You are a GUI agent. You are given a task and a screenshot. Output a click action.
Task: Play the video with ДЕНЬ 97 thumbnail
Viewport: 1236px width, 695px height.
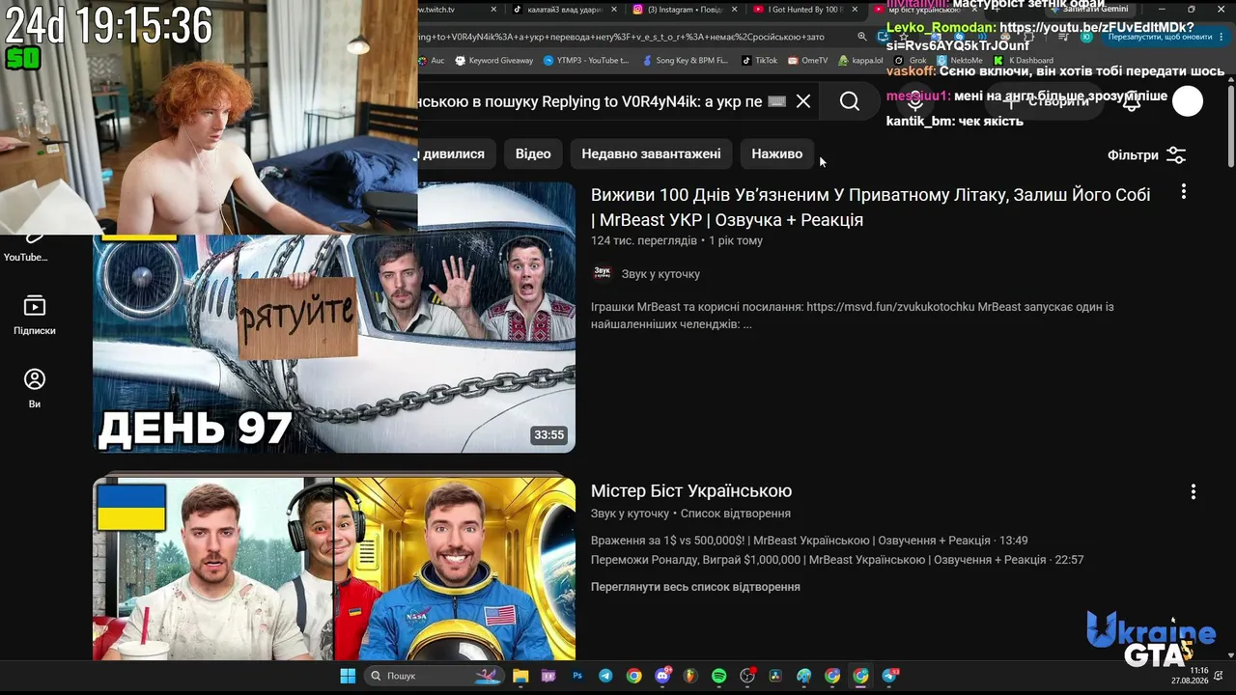point(334,318)
